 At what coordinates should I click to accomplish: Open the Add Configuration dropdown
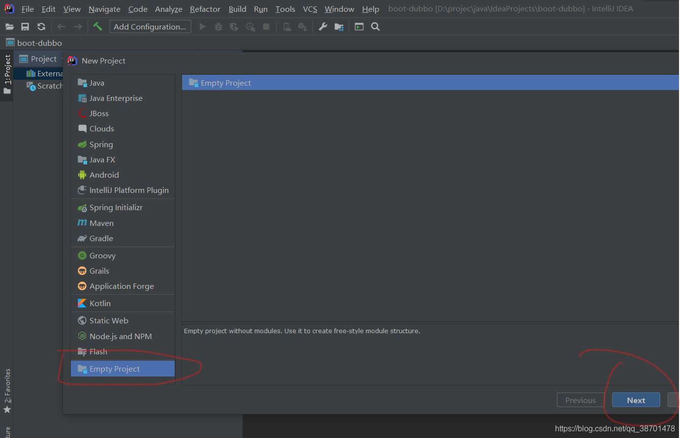point(150,27)
